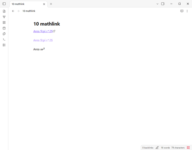Click the pencil editing mode status icon

pyautogui.click(x=157, y=148)
